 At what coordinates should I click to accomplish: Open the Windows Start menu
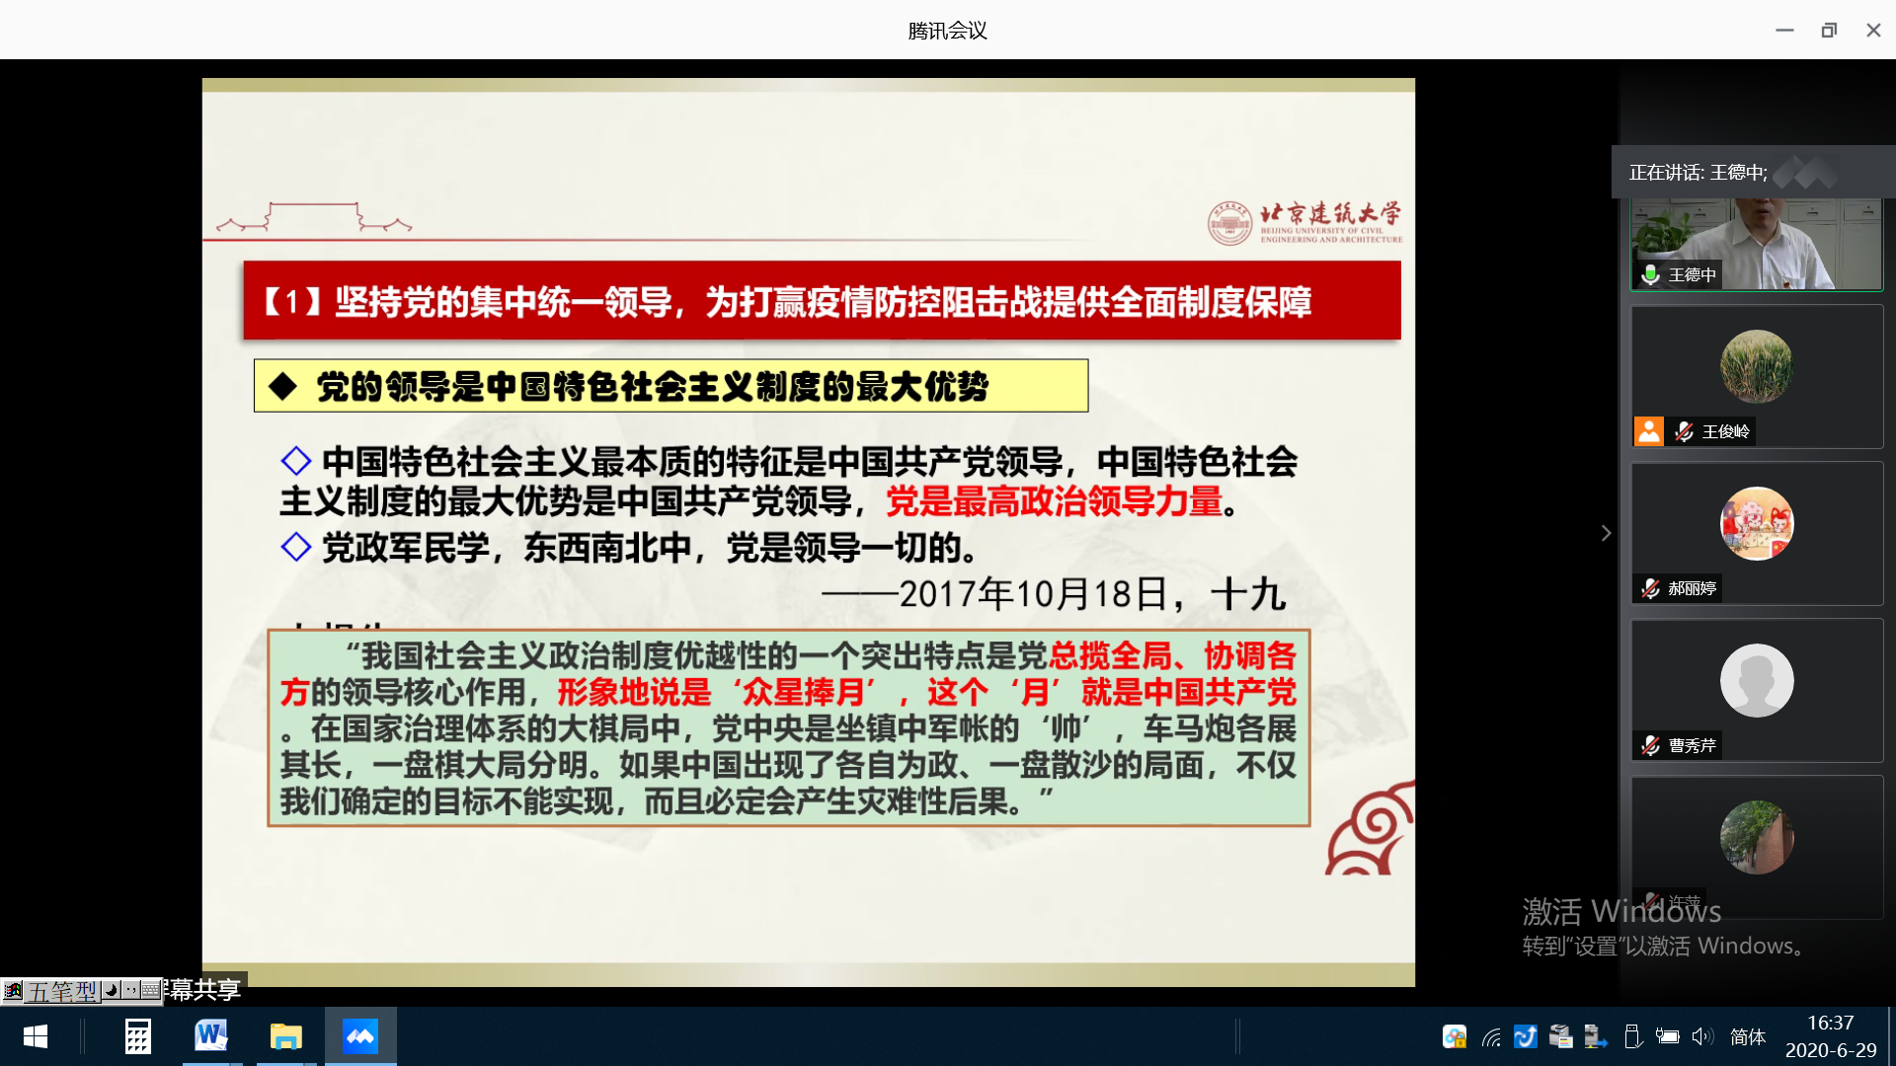tap(36, 1036)
